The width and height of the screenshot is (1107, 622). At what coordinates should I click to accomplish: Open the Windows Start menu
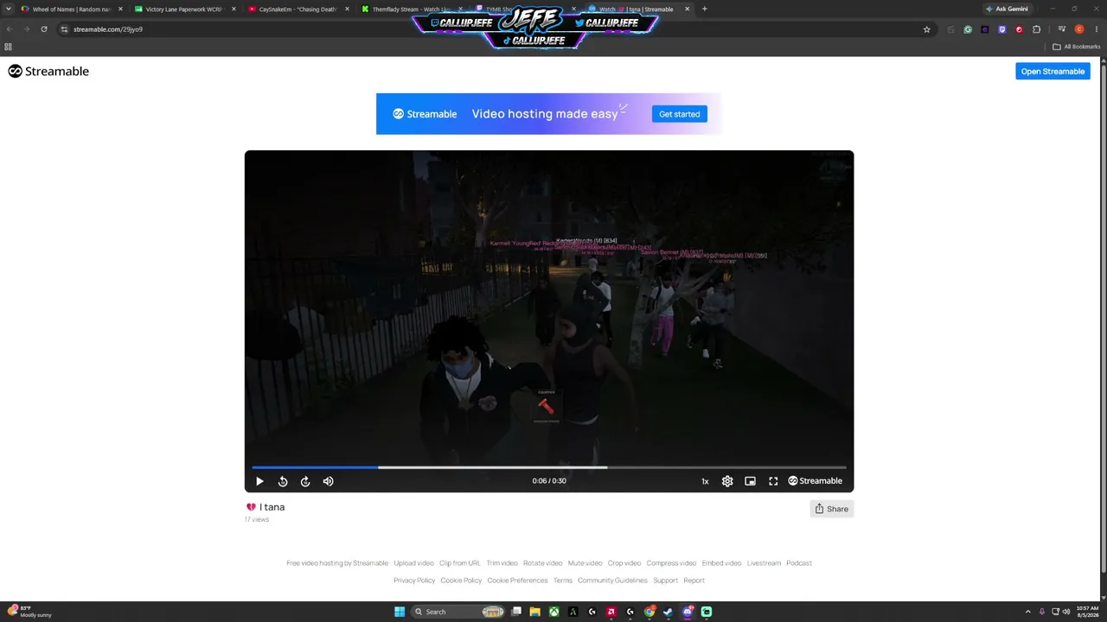(x=400, y=612)
